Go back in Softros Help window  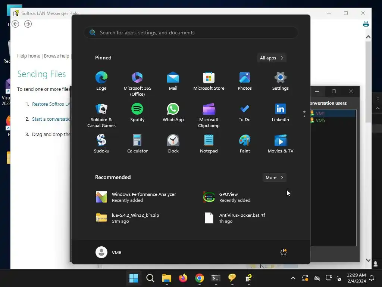point(15,24)
